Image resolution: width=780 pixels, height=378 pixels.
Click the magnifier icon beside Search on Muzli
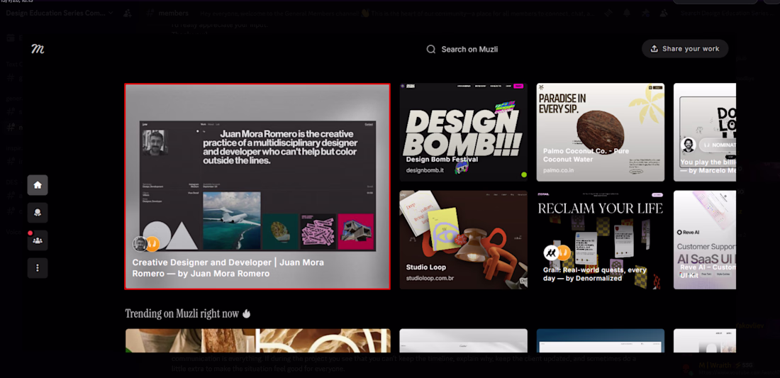431,49
